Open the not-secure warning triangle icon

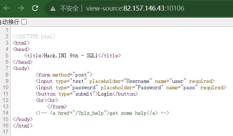(x=53, y=8)
